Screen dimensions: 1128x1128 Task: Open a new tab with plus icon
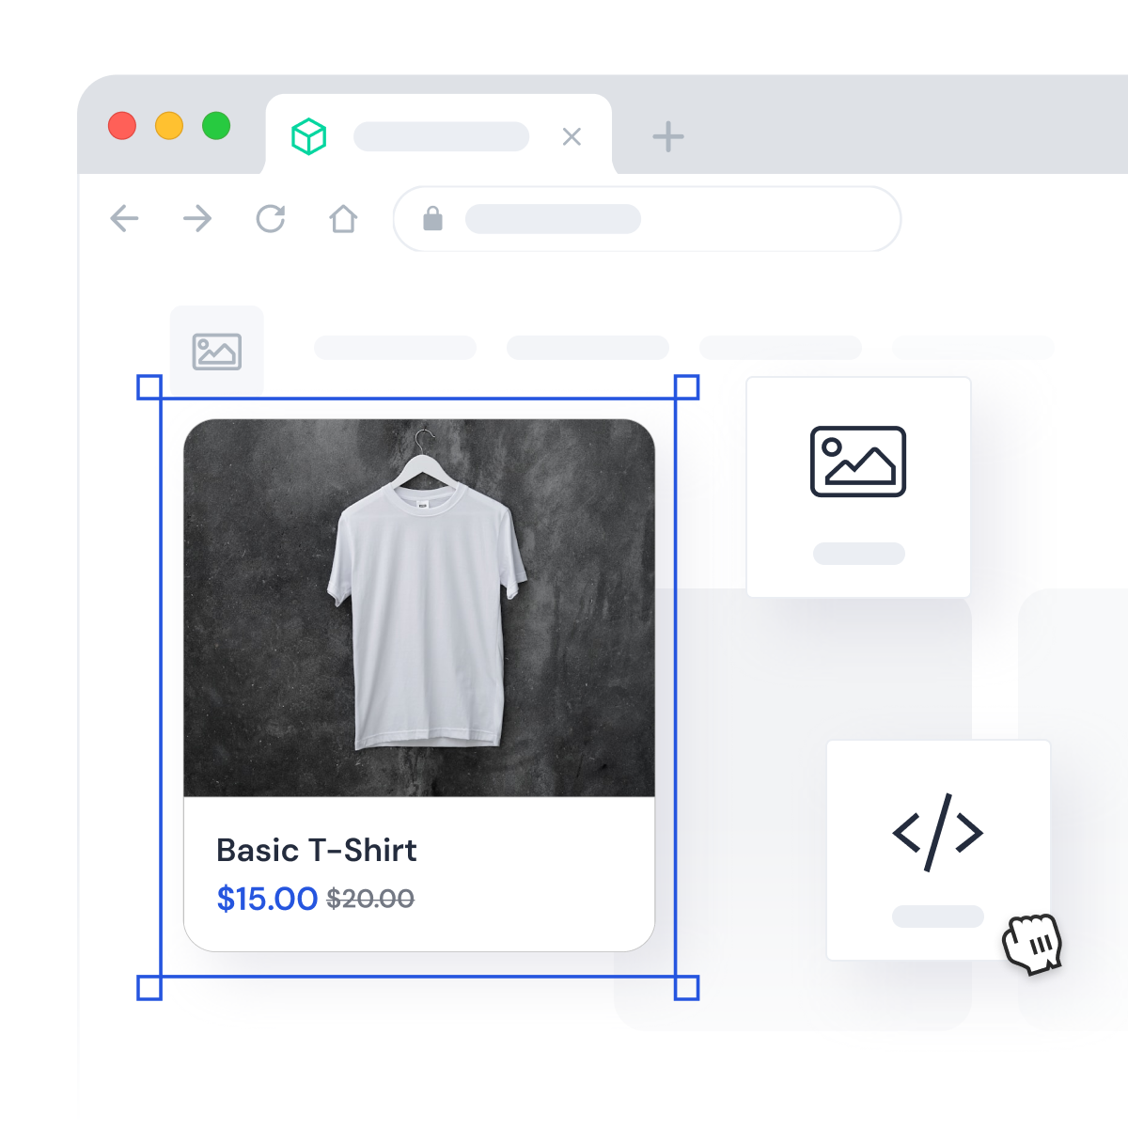click(668, 137)
